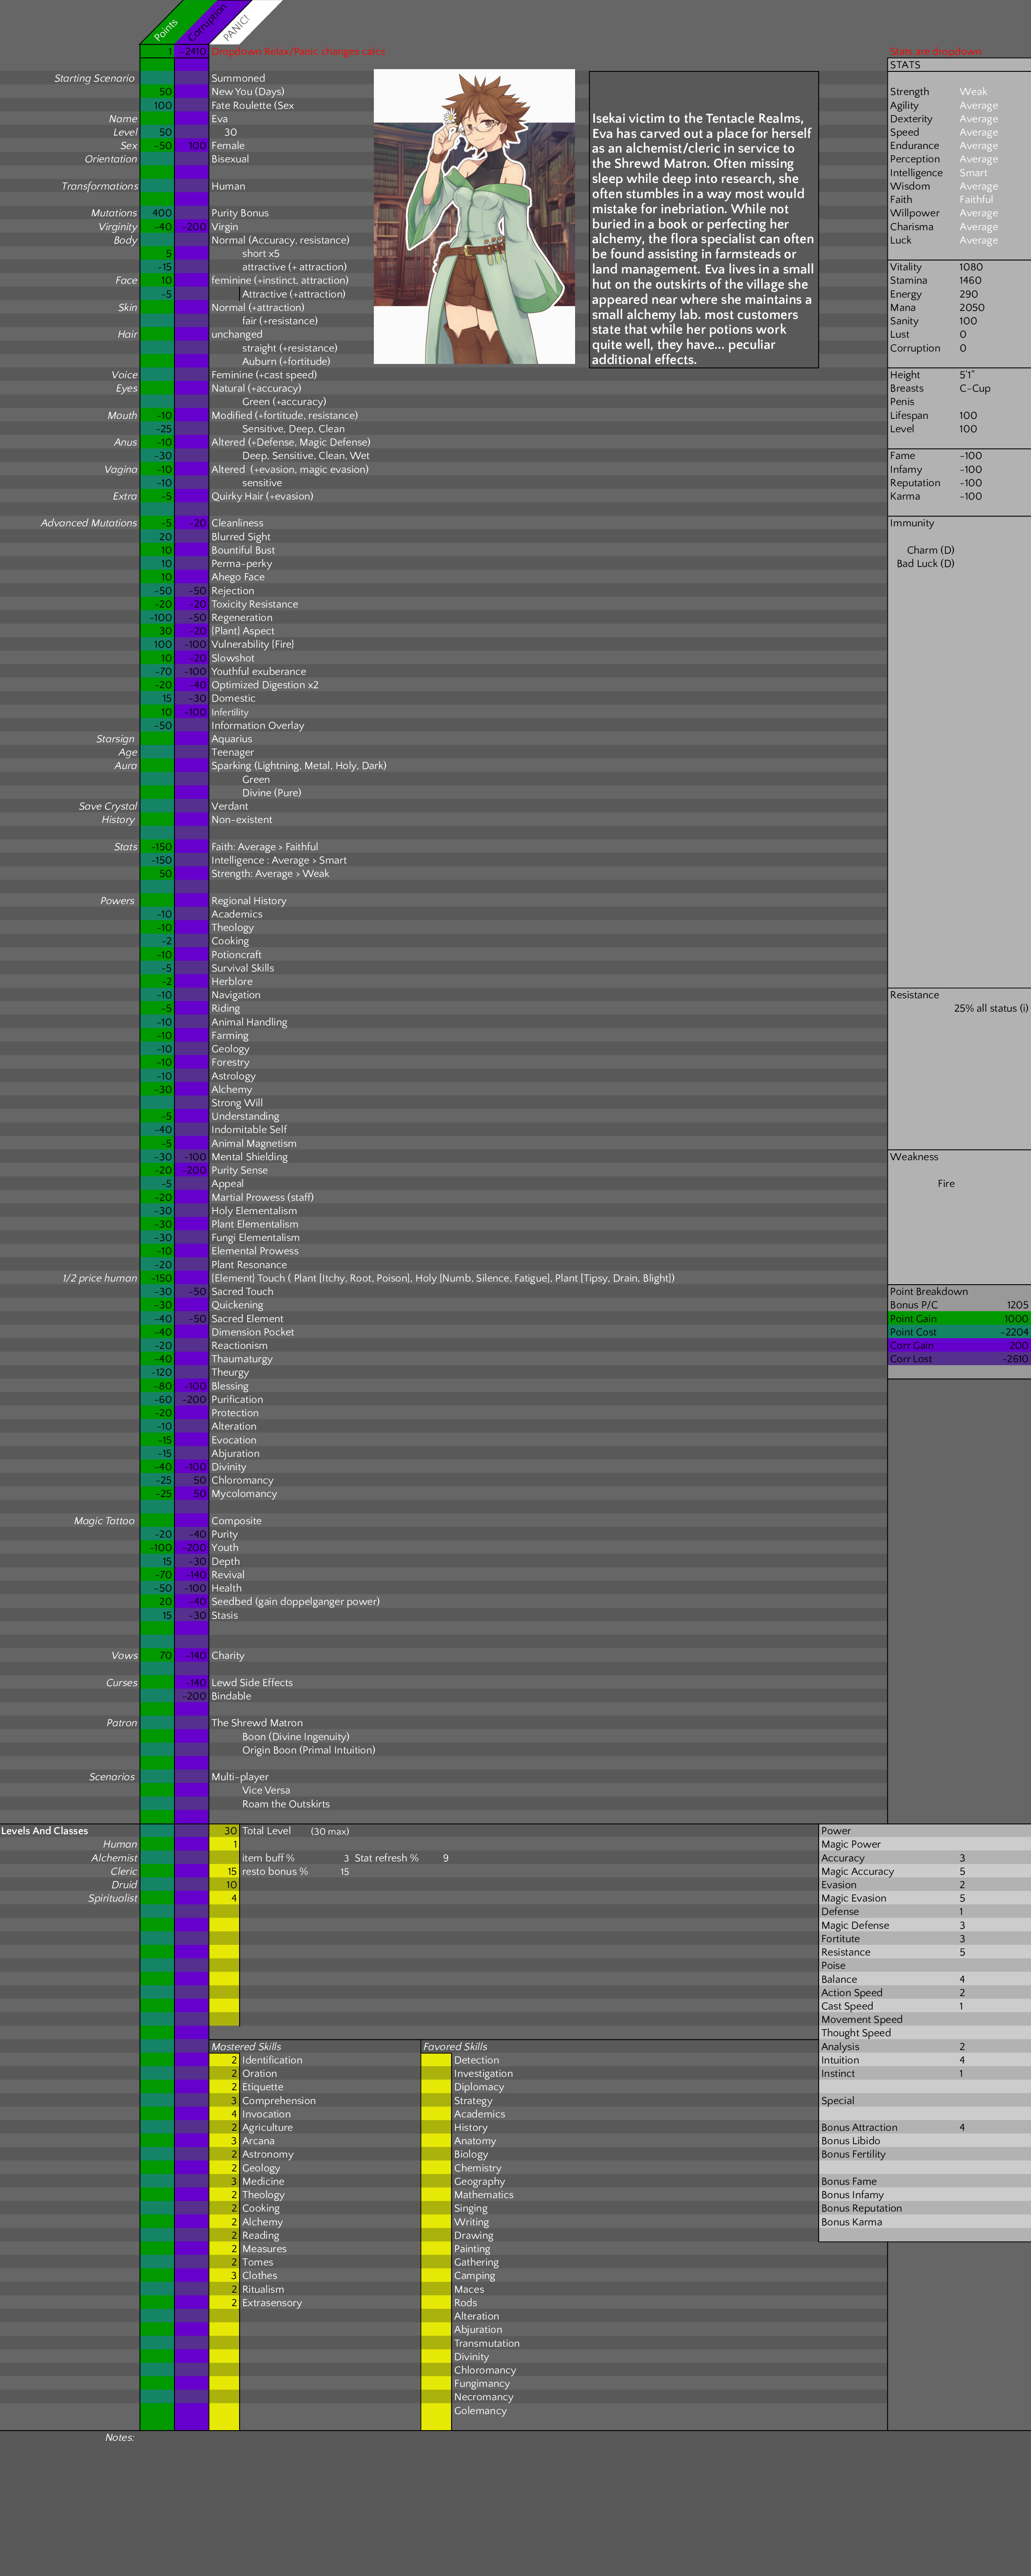Select the Bindable curse row

pyautogui.click(x=231, y=1696)
